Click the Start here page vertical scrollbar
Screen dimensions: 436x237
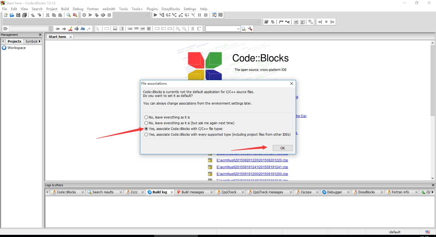pyautogui.click(x=432, y=81)
